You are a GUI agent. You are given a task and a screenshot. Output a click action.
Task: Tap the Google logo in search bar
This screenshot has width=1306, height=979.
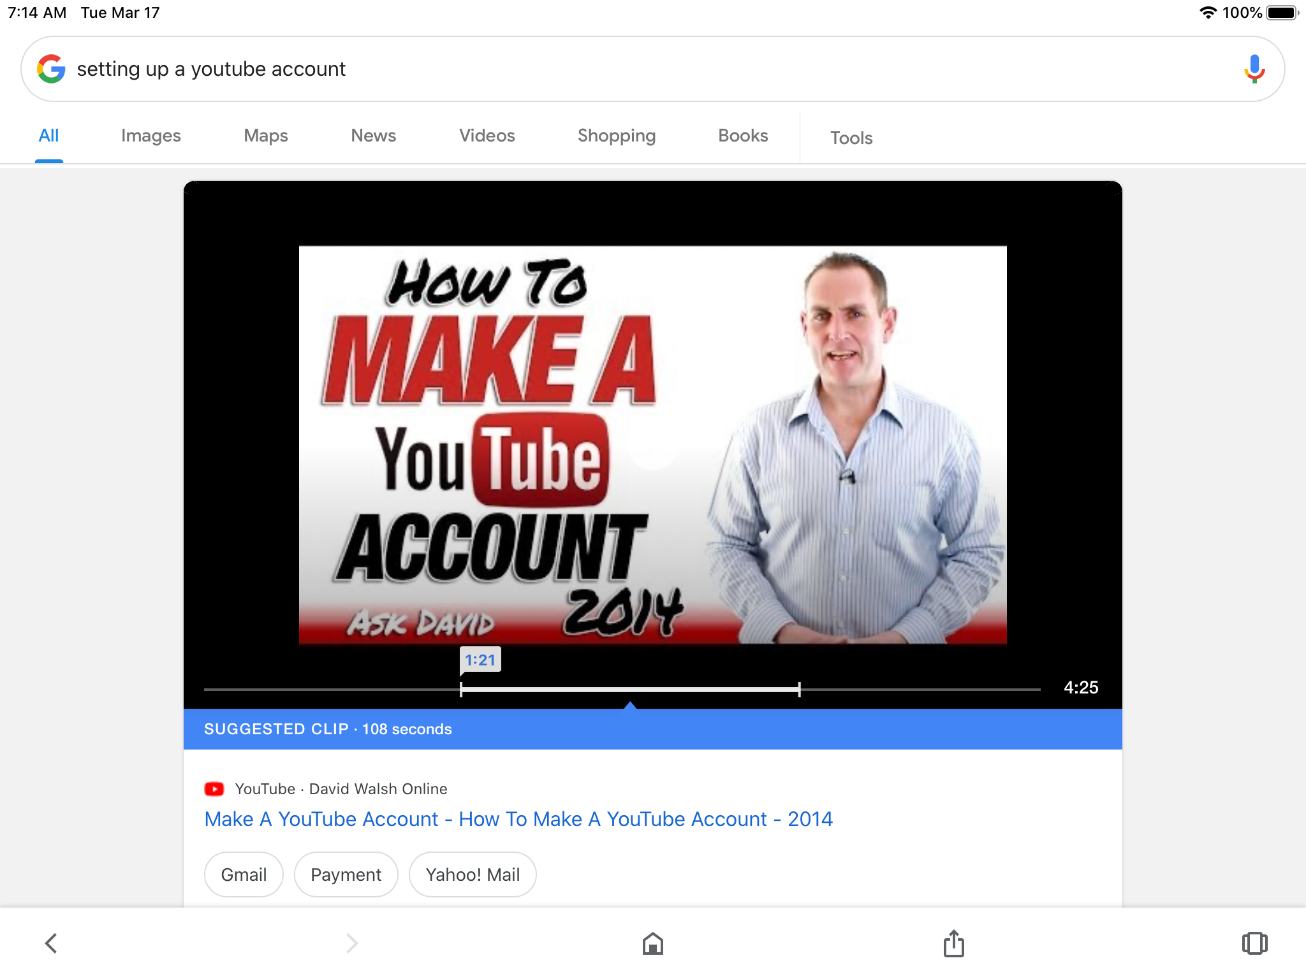pyautogui.click(x=51, y=69)
